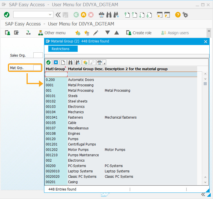Click the User Menu icon
The image size is (213, 199).
(x=8, y=33)
